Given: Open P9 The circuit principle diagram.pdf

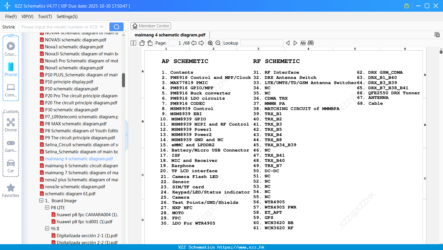Looking at the screenshot, I should coord(80,138).
